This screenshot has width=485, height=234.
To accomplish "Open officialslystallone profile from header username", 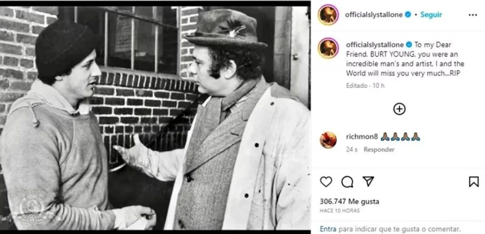I will point(374,15).
